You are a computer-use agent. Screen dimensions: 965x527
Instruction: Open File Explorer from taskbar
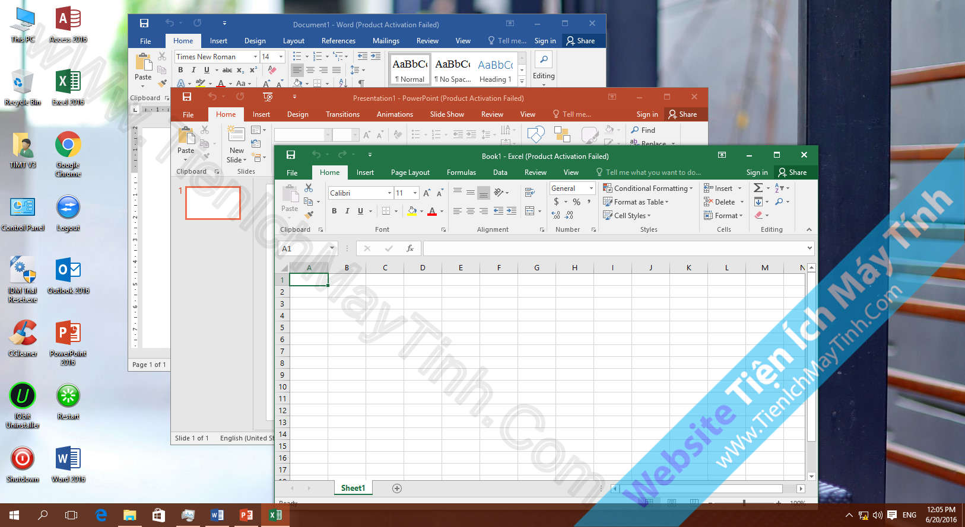(129, 515)
